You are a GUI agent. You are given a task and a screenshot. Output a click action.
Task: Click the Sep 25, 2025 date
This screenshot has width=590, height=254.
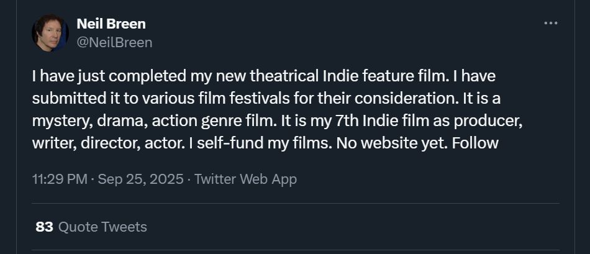click(141, 179)
